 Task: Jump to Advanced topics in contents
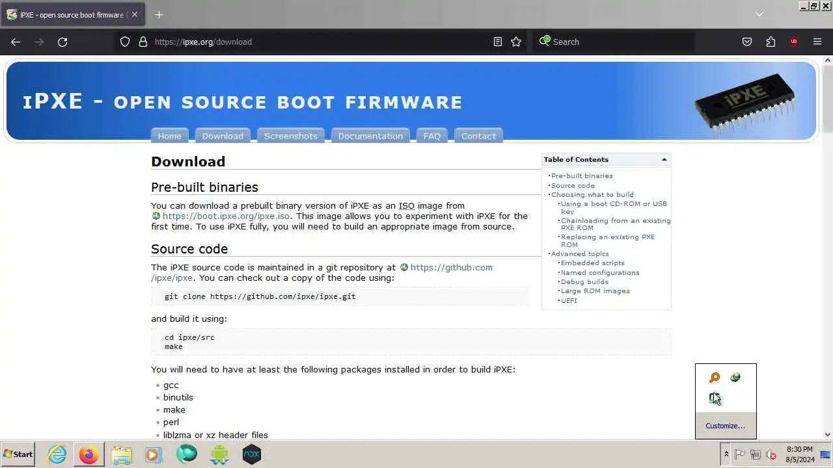(580, 253)
